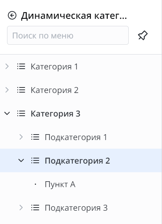This screenshot has width=162, height=224.
Task: Focus the Поиск по меню search field
Action: point(68,35)
